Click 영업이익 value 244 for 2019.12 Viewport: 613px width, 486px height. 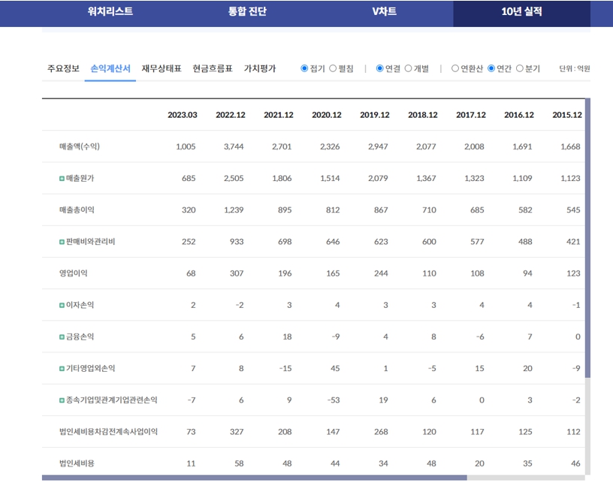coord(381,273)
